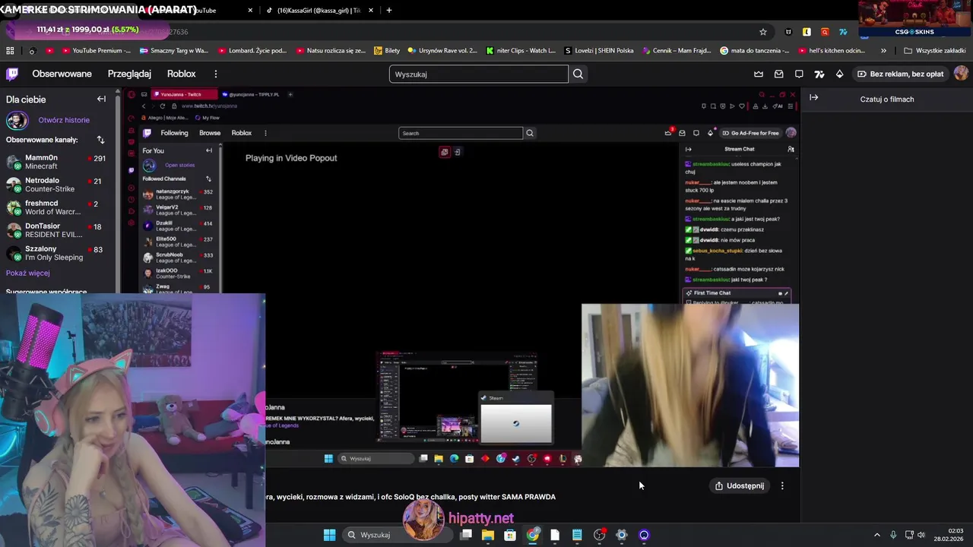Open the Windows Start button
Image resolution: width=973 pixels, height=547 pixels.
pyautogui.click(x=329, y=535)
